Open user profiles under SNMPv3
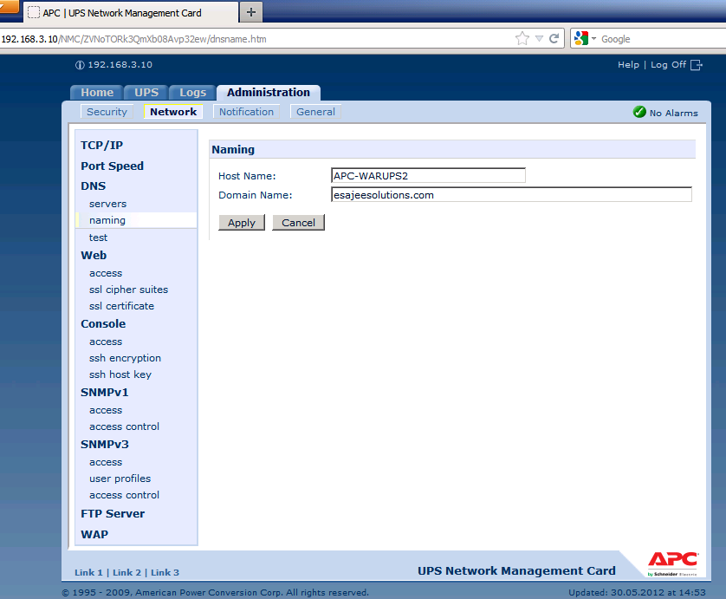This screenshot has height=599, width=726. tap(120, 479)
